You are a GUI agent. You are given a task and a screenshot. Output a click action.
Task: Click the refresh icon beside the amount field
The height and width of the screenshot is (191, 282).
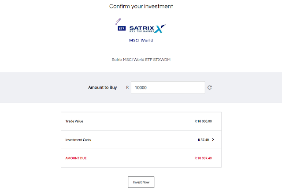click(210, 87)
